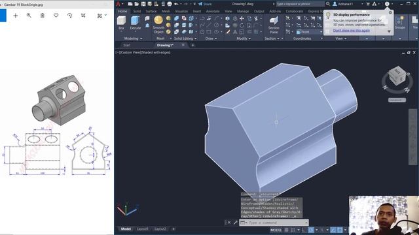The image size is (419, 235).
Task: Click the crop icon in photo viewer
Action: (x=83, y=16)
